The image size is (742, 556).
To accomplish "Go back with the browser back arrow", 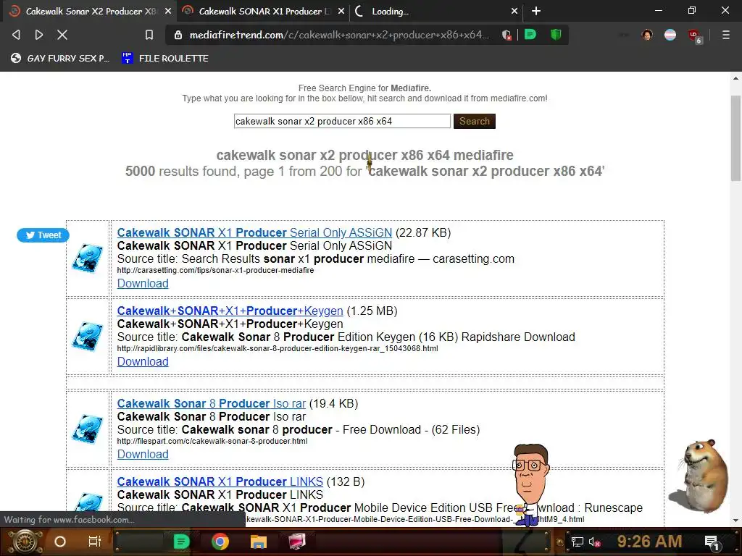I will click(x=16, y=35).
